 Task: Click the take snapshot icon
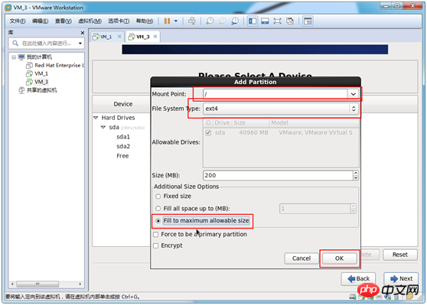click(x=210, y=21)
